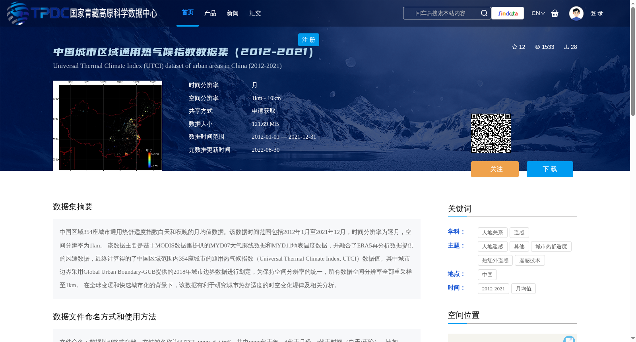Click the 申请获取 sharing method value
This screenshot has height=342, width=636.
coord(264,111)
